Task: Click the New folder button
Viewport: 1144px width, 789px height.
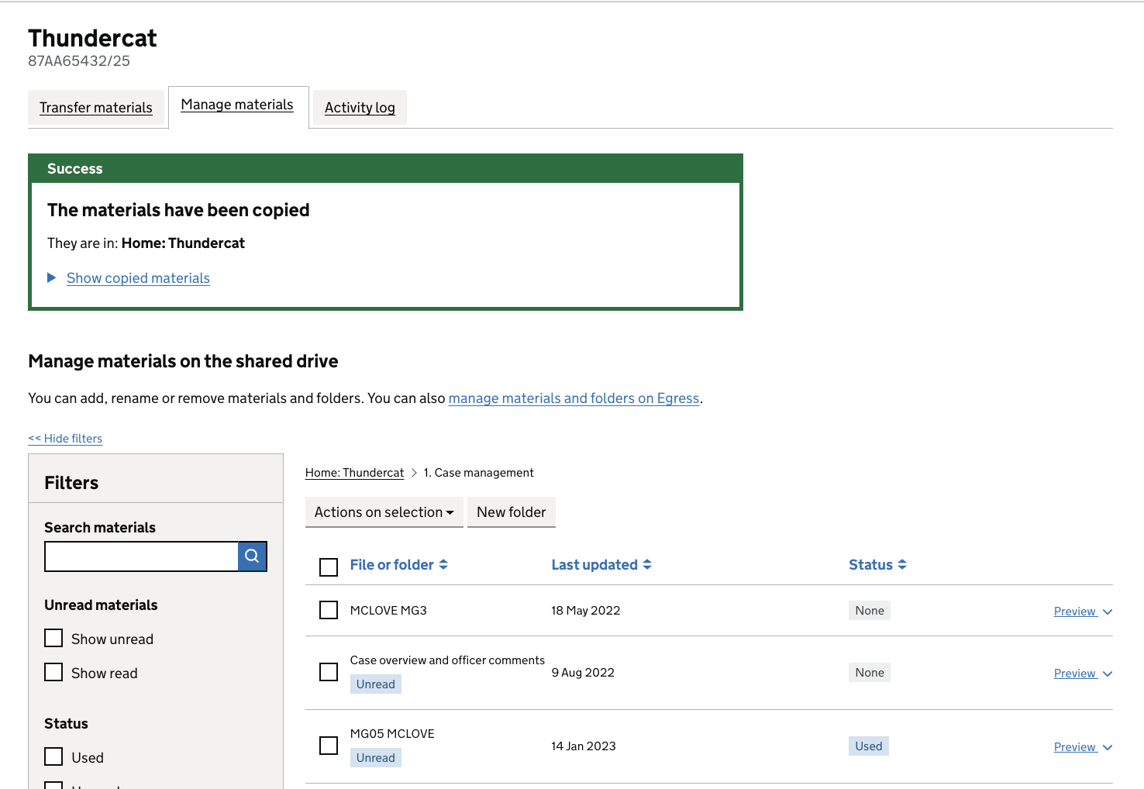Action: coord(511,512)
